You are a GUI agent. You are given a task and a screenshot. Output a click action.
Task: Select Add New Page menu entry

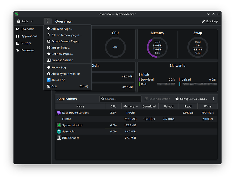pos(61,29)
